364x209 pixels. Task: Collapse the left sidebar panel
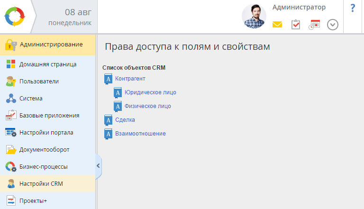click(x=98, y=166)
